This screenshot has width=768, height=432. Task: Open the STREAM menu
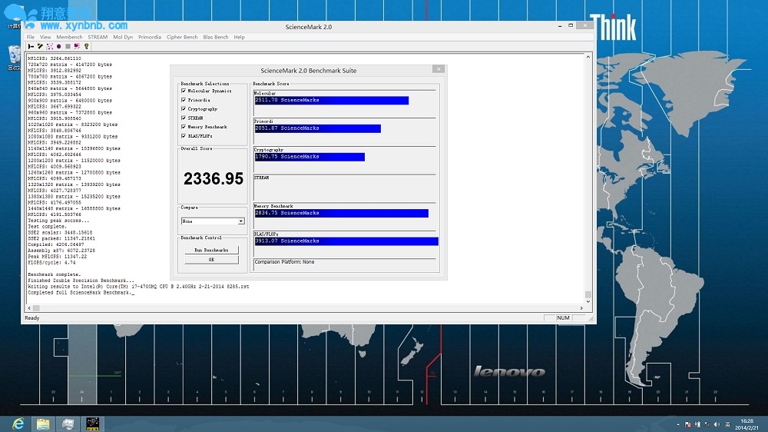pyautogui.click(x=98, y=37)
